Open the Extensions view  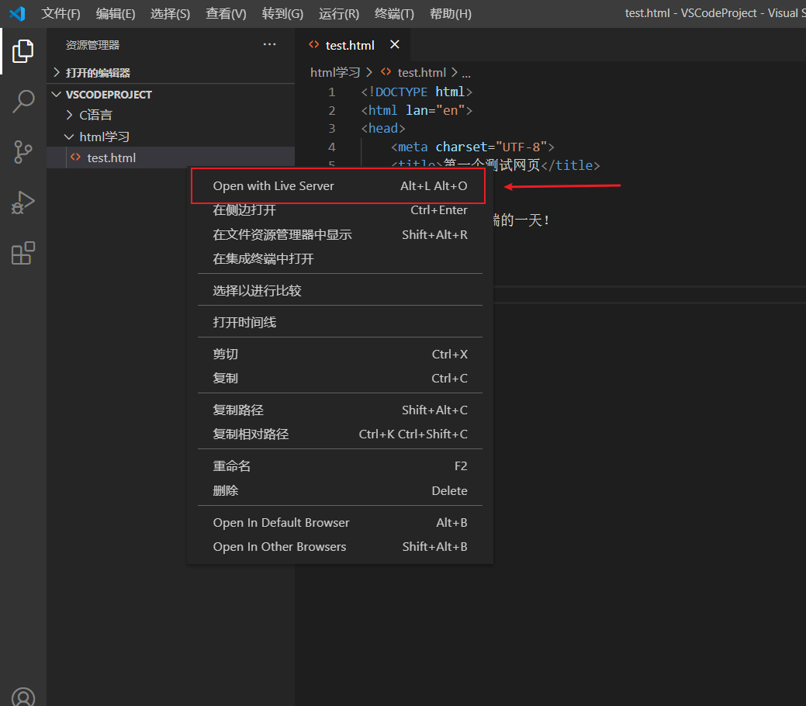click(23, 253)
